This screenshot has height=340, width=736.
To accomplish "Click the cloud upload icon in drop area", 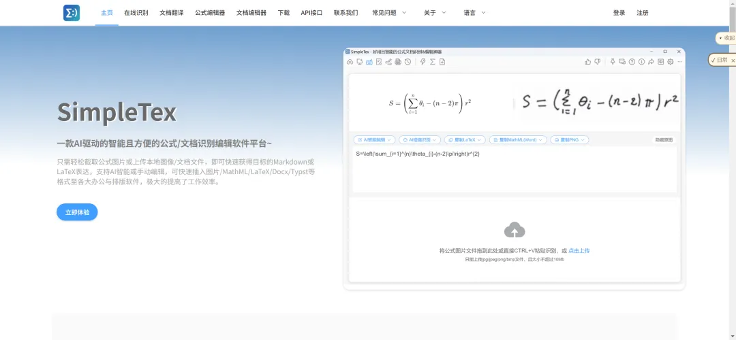I will [x=515, y=230].
